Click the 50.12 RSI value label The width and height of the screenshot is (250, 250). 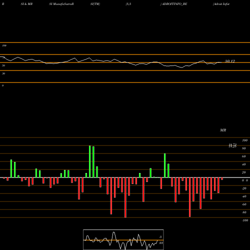pyautogui.click(x=230, y=61)
